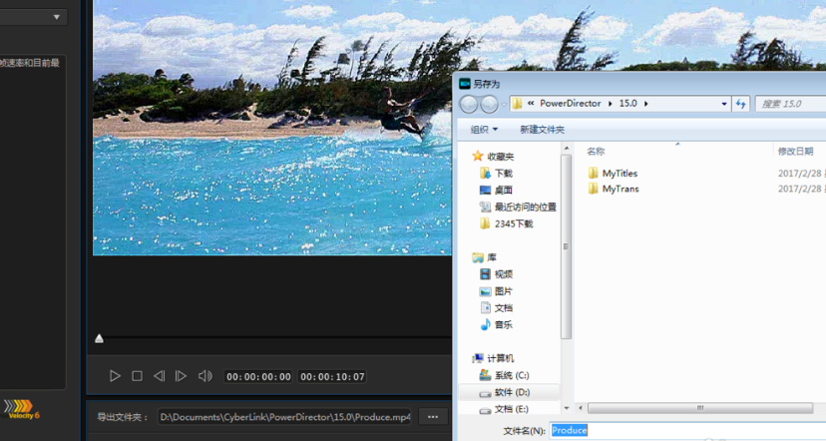
Task: Step to the next frame
Action: [x=181, y=376]
